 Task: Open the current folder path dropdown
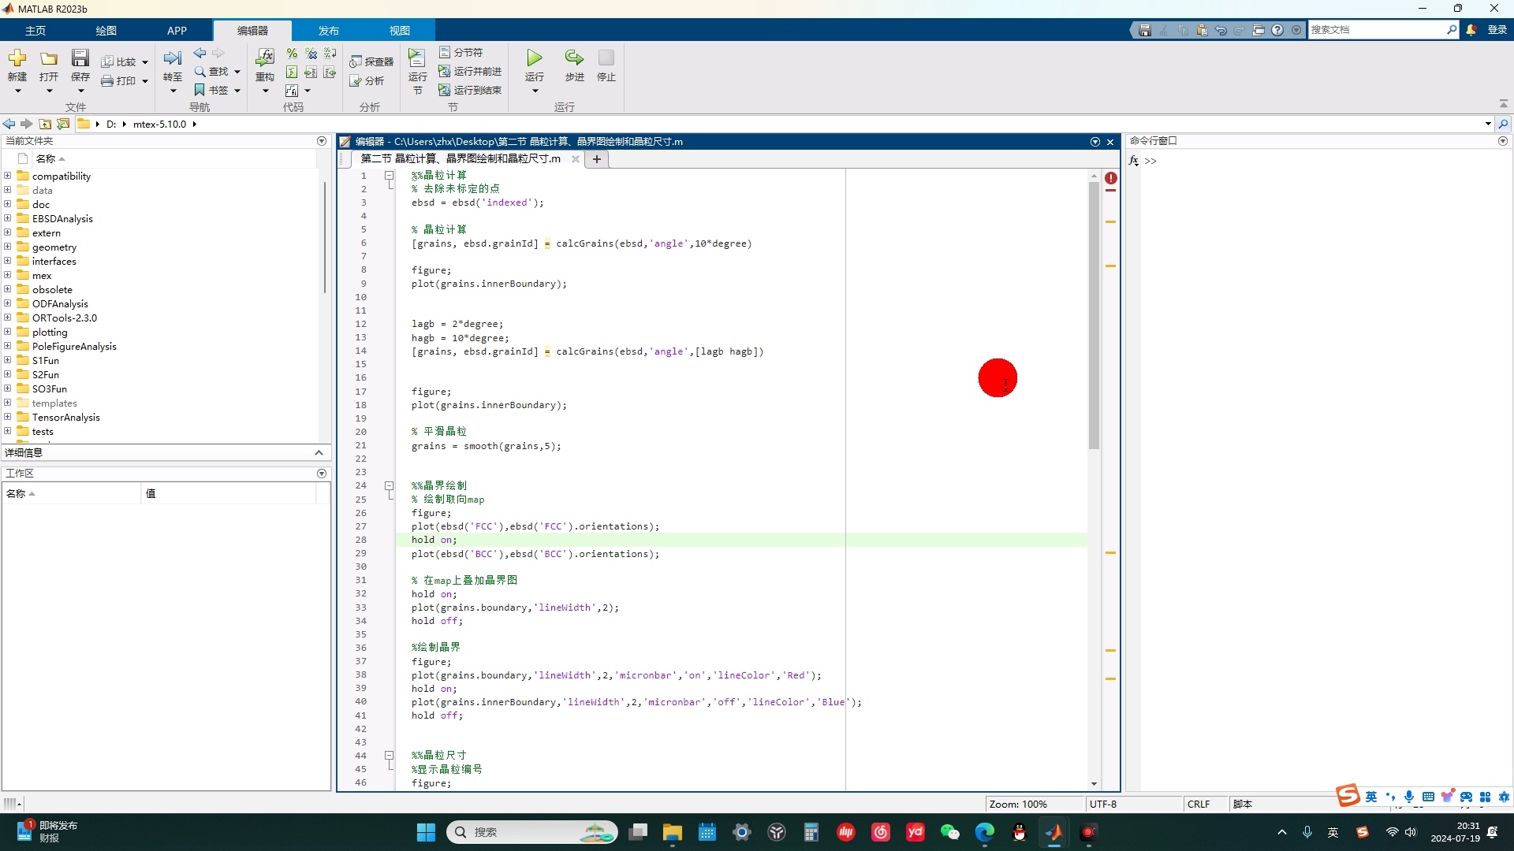pos(1488,124)
